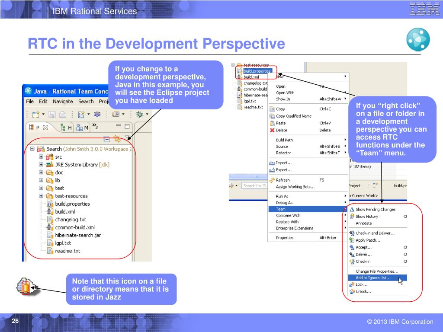
Task: Click Assign Working Sets entry
Action: click(x=295, y=187)
